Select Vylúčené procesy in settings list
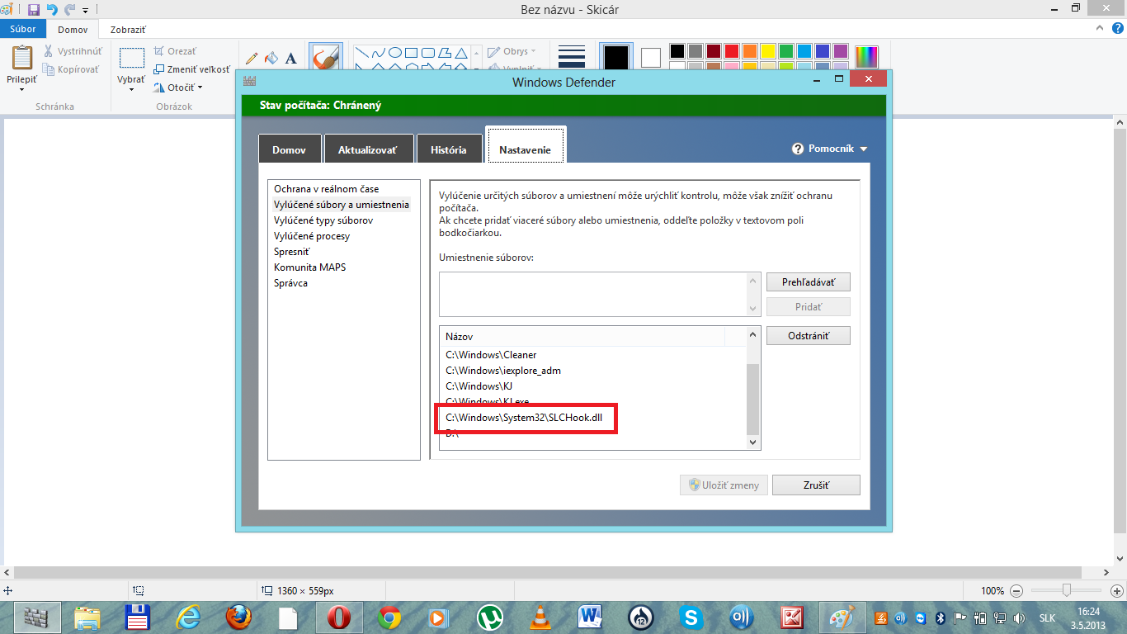1127x634 pixels. click(x=312, y=236)
